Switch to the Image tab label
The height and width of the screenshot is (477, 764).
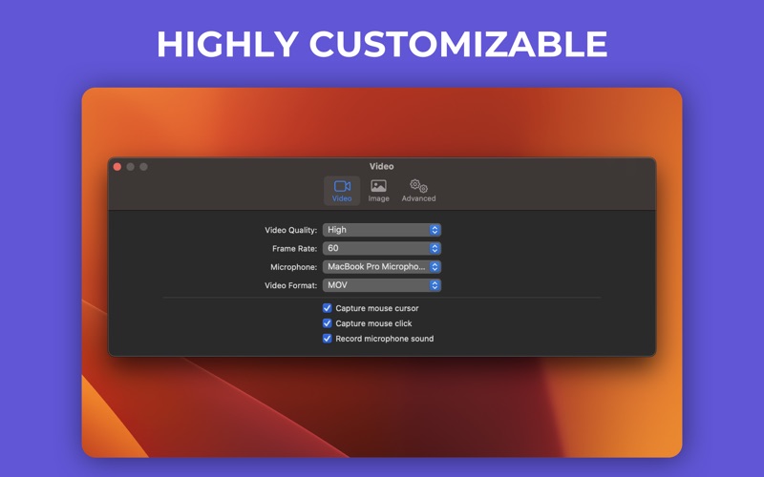[378, 198]
